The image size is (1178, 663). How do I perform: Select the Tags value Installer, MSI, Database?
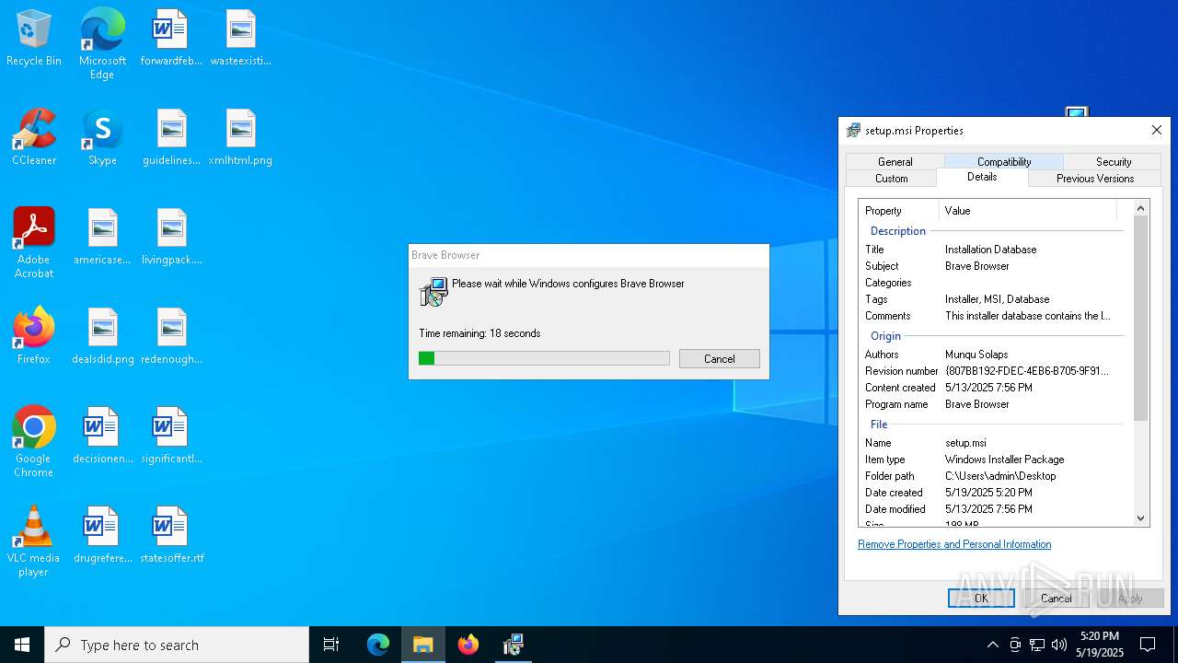tap(997, 299)
